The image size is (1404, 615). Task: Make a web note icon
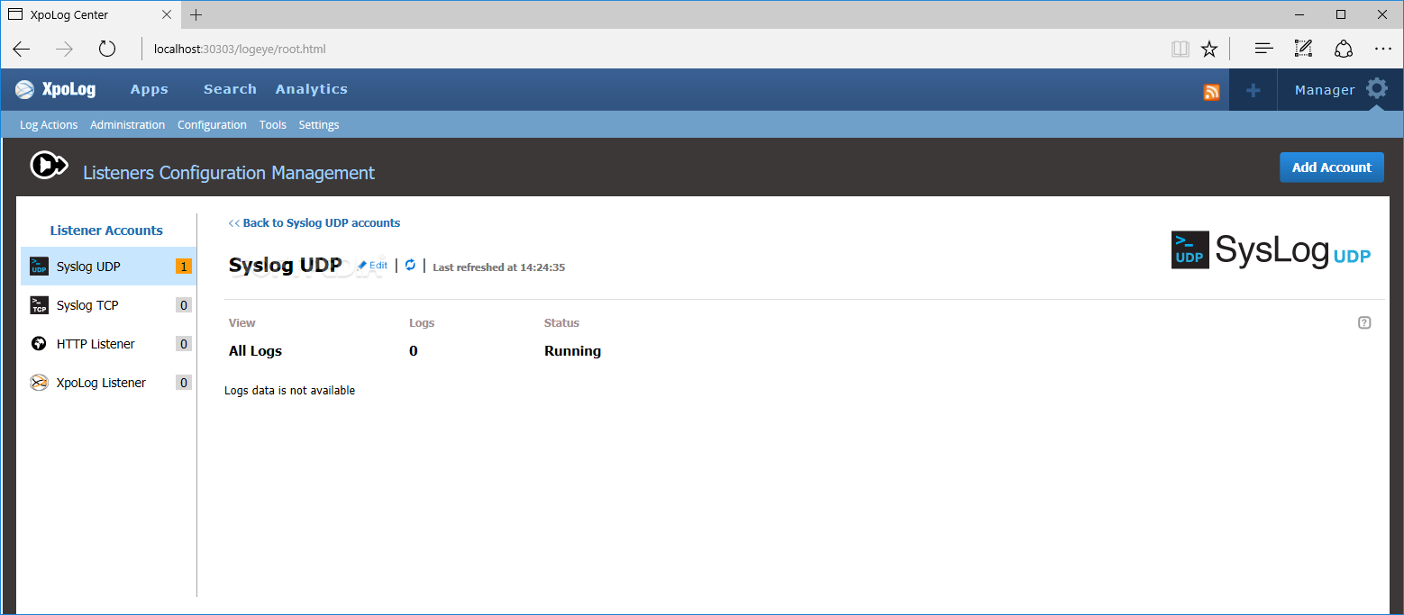click(x=1303, y=49)
